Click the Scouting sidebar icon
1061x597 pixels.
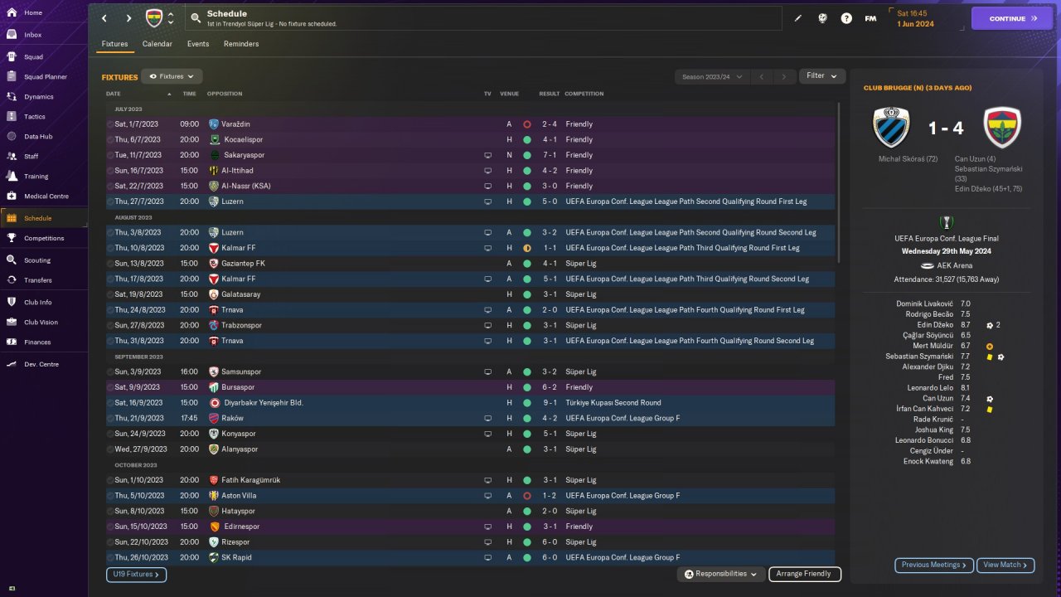(x=12, y=260)
